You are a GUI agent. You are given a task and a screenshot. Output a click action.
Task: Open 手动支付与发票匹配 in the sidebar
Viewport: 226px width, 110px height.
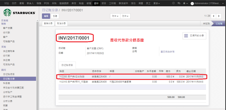tap(13, 88)
